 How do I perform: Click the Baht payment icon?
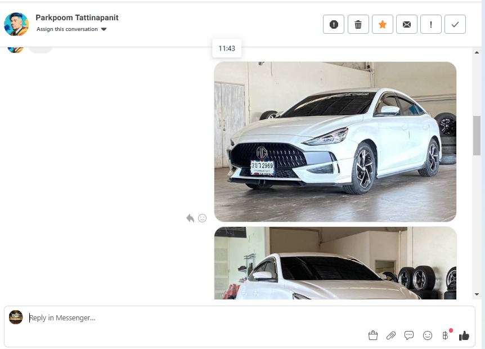point(445,335)
